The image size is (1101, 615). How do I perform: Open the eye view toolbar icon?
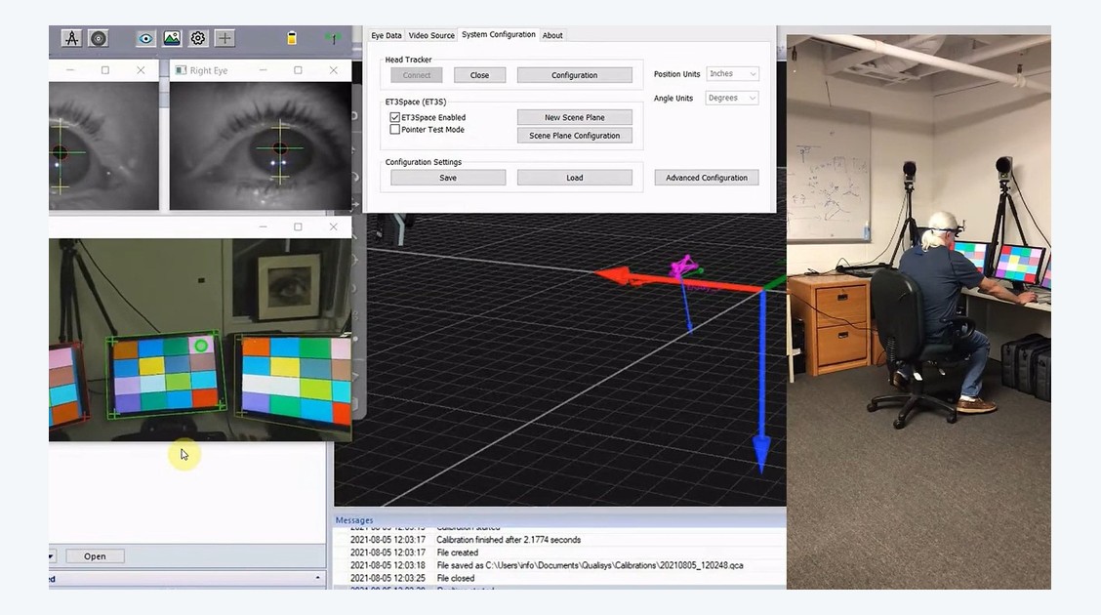click(145, 38)
